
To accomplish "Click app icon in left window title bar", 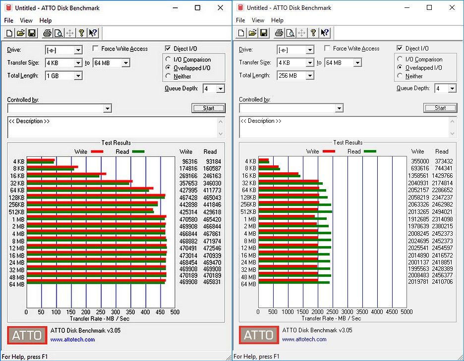I will pos(8,8).
